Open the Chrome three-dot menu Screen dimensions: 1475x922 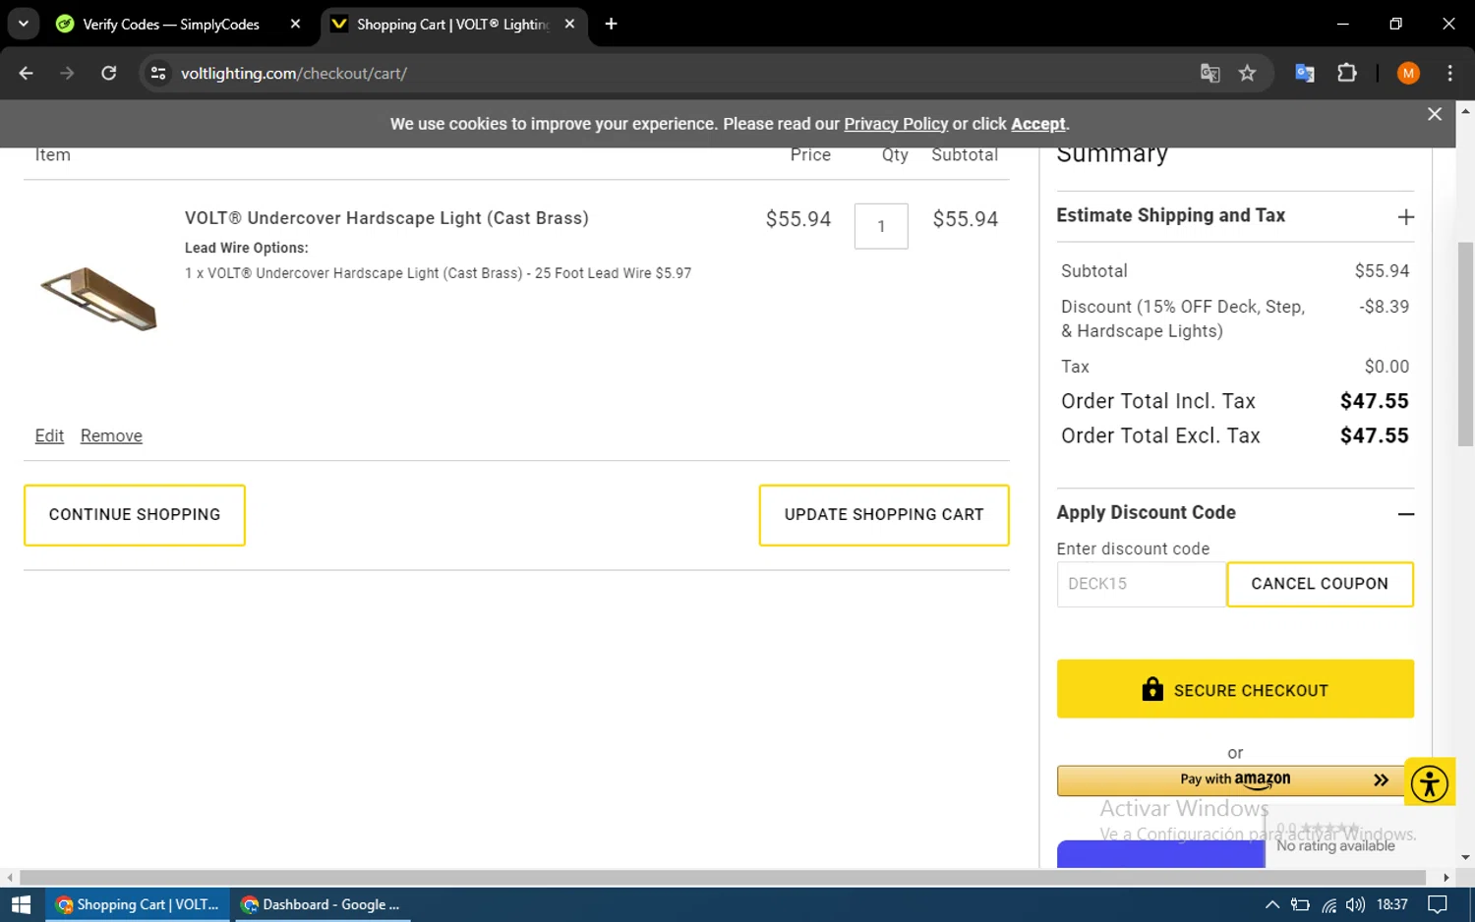(x=1449, y=73)
